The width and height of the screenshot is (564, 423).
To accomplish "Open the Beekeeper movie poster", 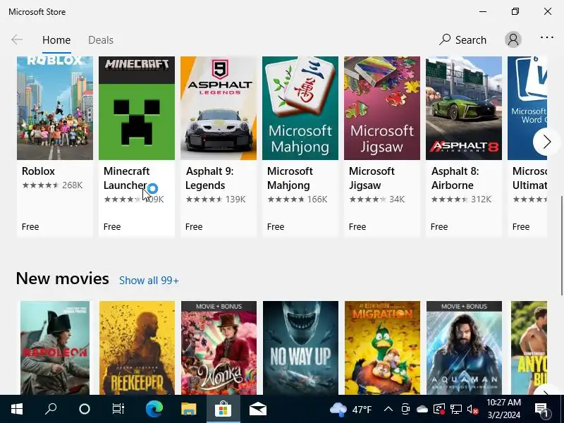I will (137, 348).
